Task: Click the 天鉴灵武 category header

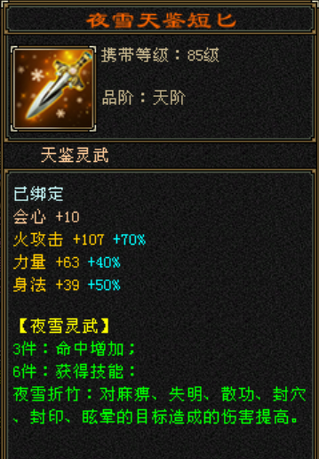Action: pos(75,155)
